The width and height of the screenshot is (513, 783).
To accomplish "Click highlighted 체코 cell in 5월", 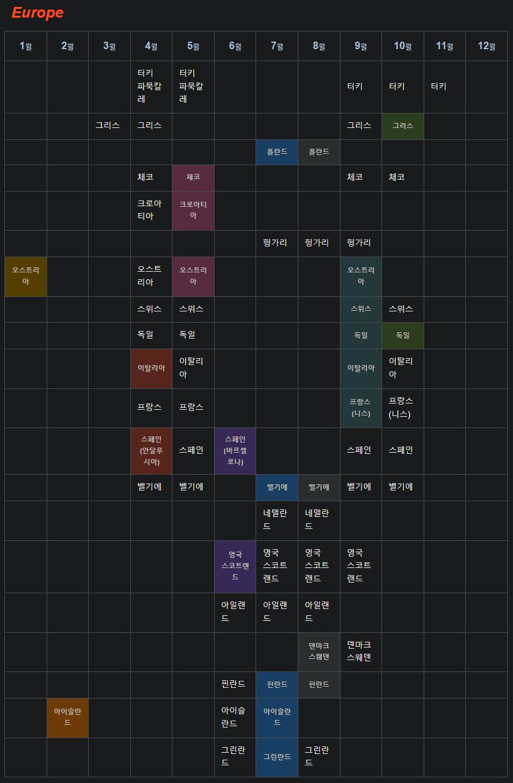I will pos(193,178).
